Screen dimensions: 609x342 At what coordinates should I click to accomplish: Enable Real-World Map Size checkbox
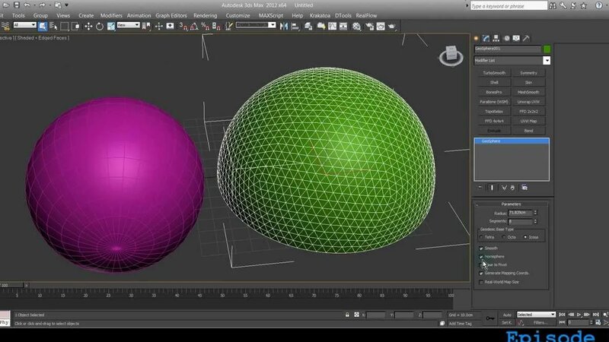point(481,282)
